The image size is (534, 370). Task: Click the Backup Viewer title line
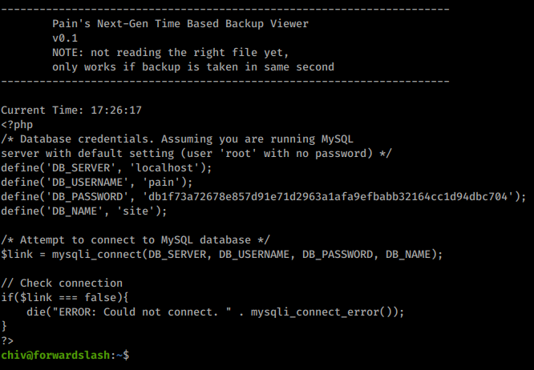180,23
